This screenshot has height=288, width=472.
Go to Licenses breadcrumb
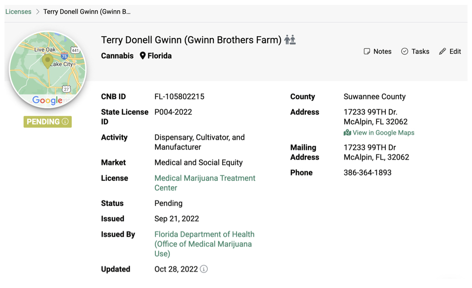[x=18, y=12]
